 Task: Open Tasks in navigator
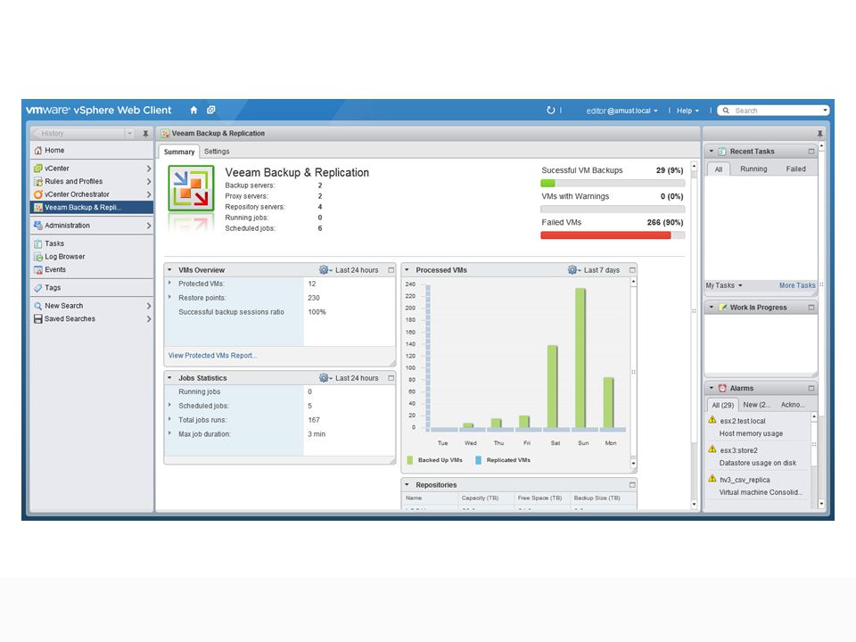click(x=91, y=243)
